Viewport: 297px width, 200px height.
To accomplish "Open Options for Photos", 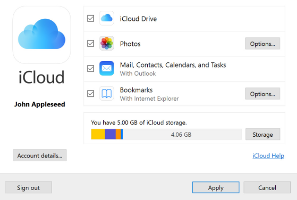I will coord(262,43).
